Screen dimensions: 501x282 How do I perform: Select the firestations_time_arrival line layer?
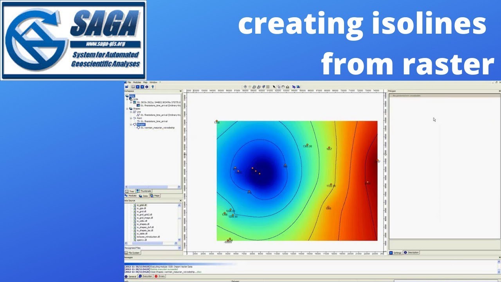click(x=160, y=115)
